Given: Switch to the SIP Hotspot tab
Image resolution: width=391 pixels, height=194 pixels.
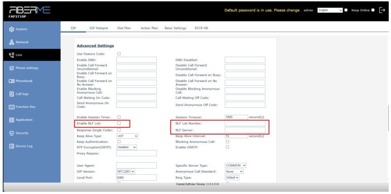Looking at the screenshot, I should [x=98, y=28].
